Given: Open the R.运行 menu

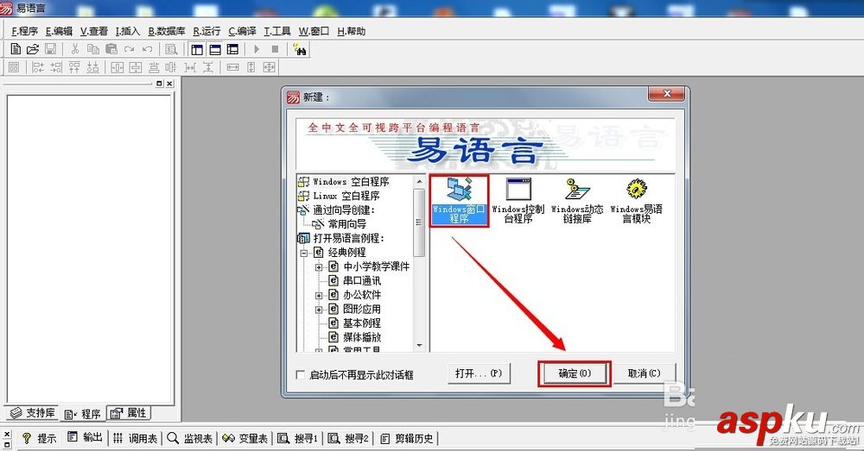Looking at the screenshot, I should [x=206, y=31].
